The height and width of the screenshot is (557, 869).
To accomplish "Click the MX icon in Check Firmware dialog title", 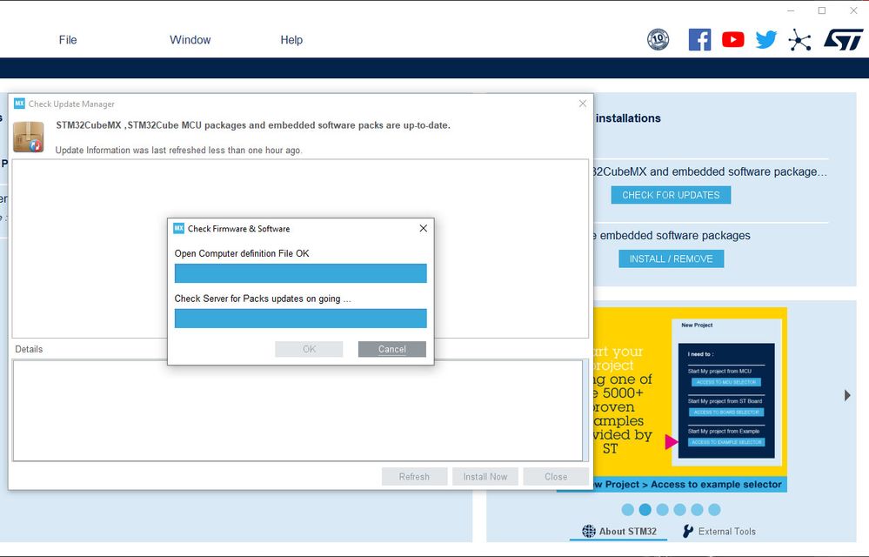I will click(178, 228).
